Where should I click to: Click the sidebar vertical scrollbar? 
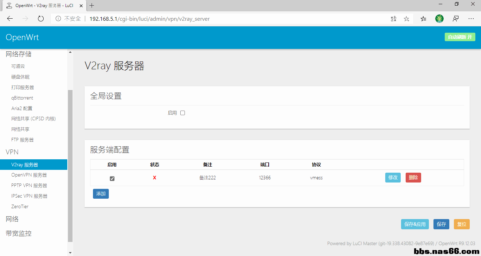click(x=70, y=165)
